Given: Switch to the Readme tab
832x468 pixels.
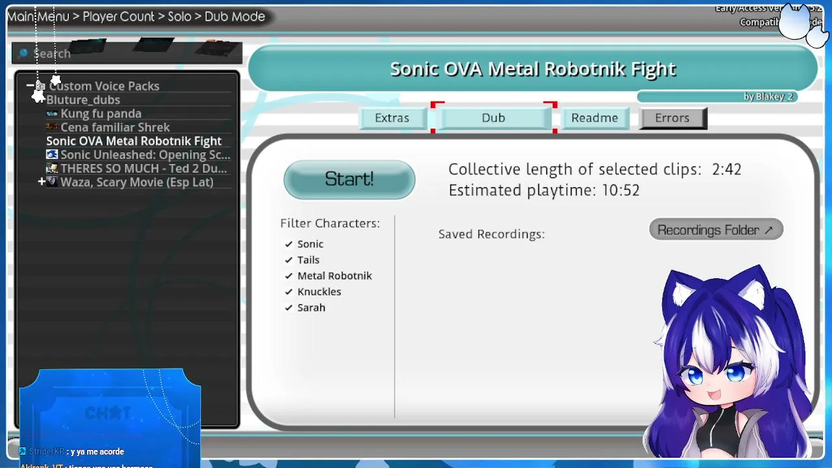Looking at the screenshot, I should pyautogui.click(x=595, y=118).
